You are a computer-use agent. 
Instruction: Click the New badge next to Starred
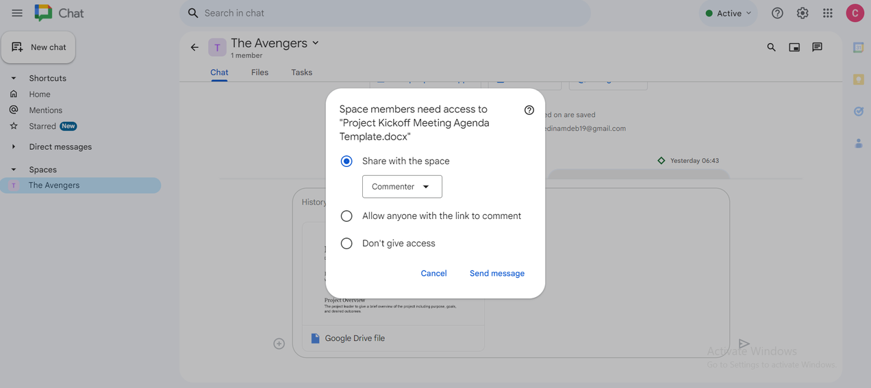coord(68,126)
